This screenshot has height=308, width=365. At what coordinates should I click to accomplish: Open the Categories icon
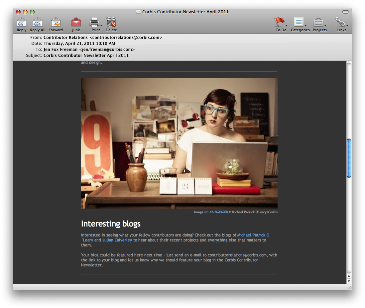click(x=299, y=23)
